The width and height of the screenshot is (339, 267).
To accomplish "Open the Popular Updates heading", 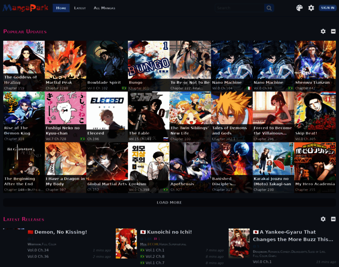I will (25, 32).
